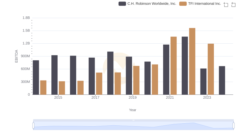The width and height of the screenshot is (239, 137).
Task: Toggle TFI International legend color swatch
Action: (x=183, y=4)
